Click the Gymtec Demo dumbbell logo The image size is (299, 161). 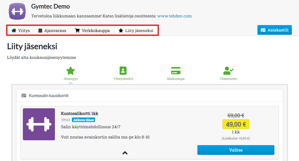tap(17, 11)
